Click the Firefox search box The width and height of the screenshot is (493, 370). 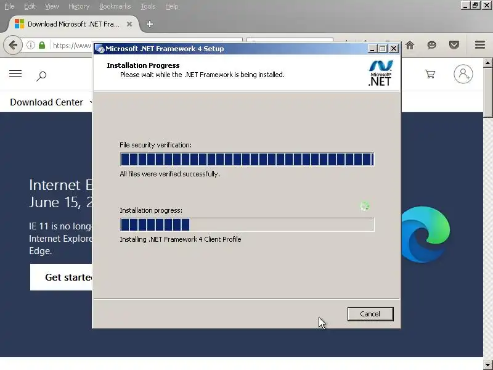(290, 39)
